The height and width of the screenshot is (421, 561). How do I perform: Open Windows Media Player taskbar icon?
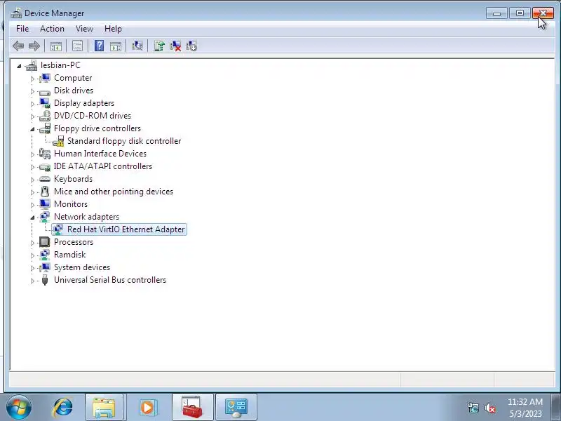[147, 408]
